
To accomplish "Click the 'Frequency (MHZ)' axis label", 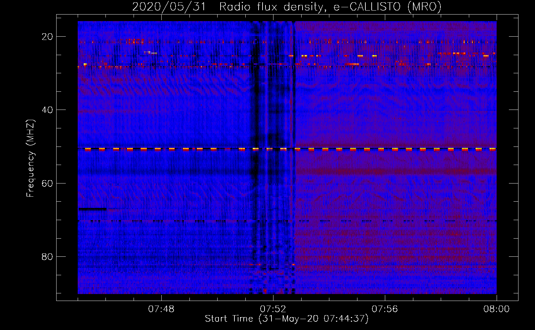I will [30, 158].
